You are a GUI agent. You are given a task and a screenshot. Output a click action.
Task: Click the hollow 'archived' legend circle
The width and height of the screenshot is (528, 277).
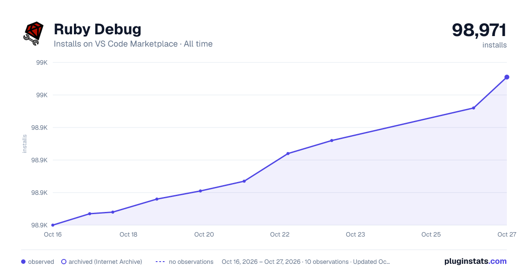pyautogui.click(x=64, y=262)
